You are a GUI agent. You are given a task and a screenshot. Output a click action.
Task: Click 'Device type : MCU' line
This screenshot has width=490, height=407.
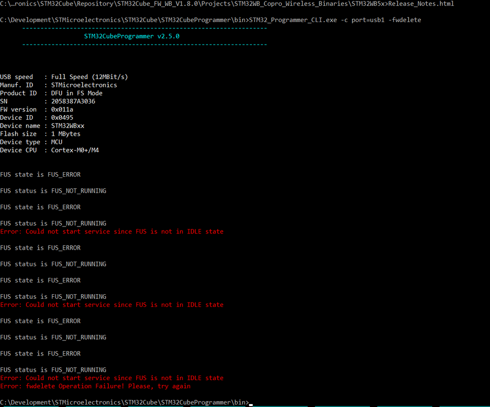31,142
